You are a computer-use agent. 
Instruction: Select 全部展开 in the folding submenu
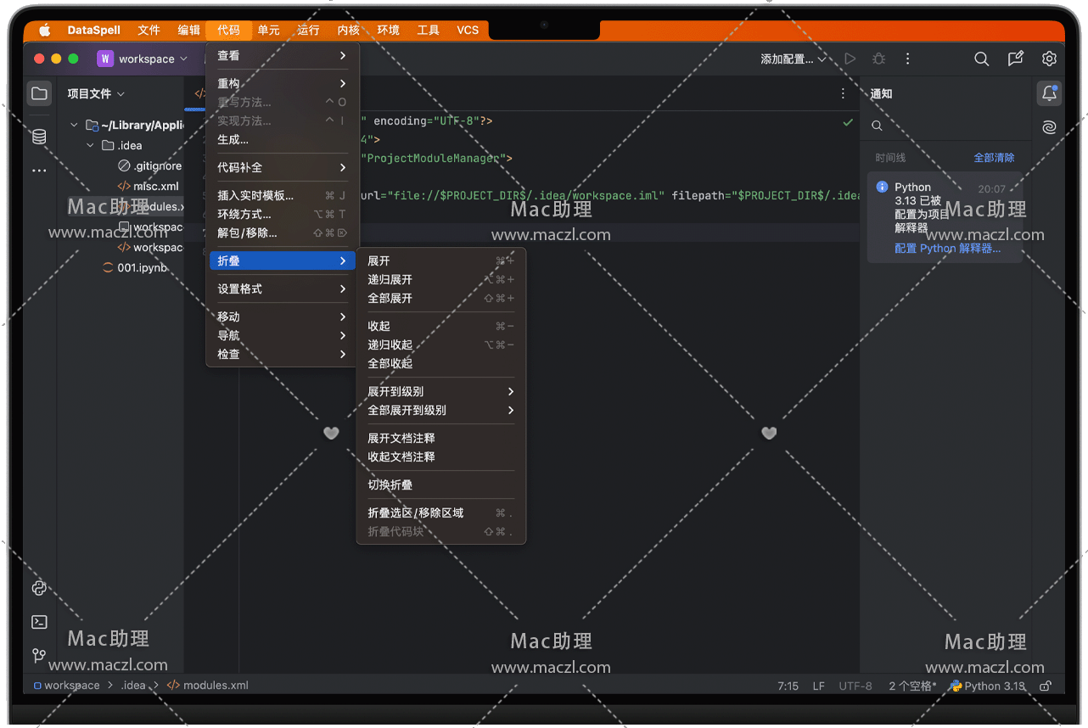pos(390,298)
